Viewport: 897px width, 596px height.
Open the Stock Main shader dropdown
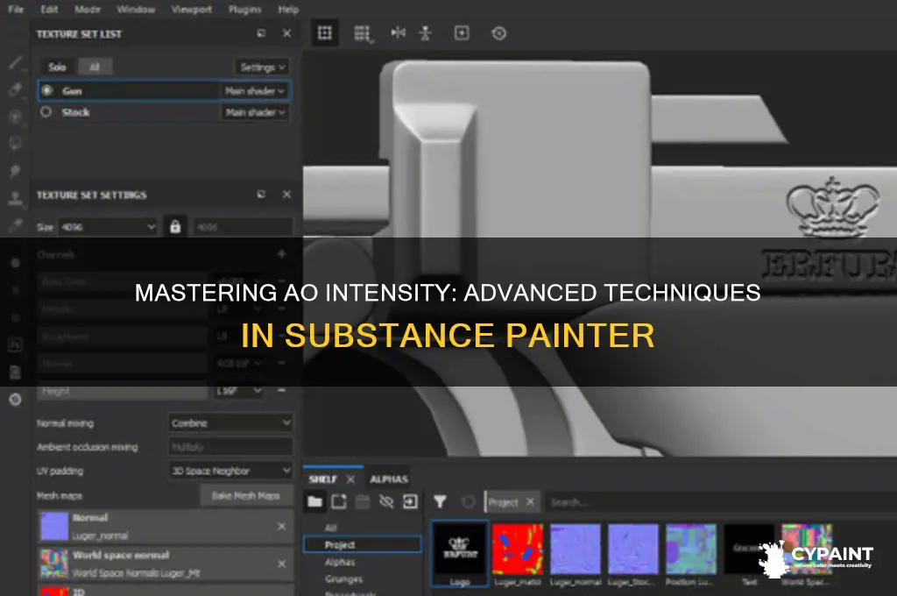(x=255, y=112)
